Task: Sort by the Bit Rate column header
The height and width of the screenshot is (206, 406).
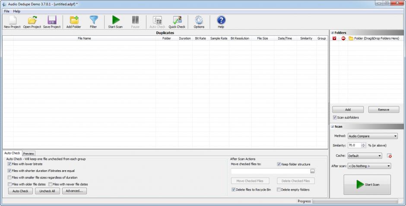Action: pos(200,38)
